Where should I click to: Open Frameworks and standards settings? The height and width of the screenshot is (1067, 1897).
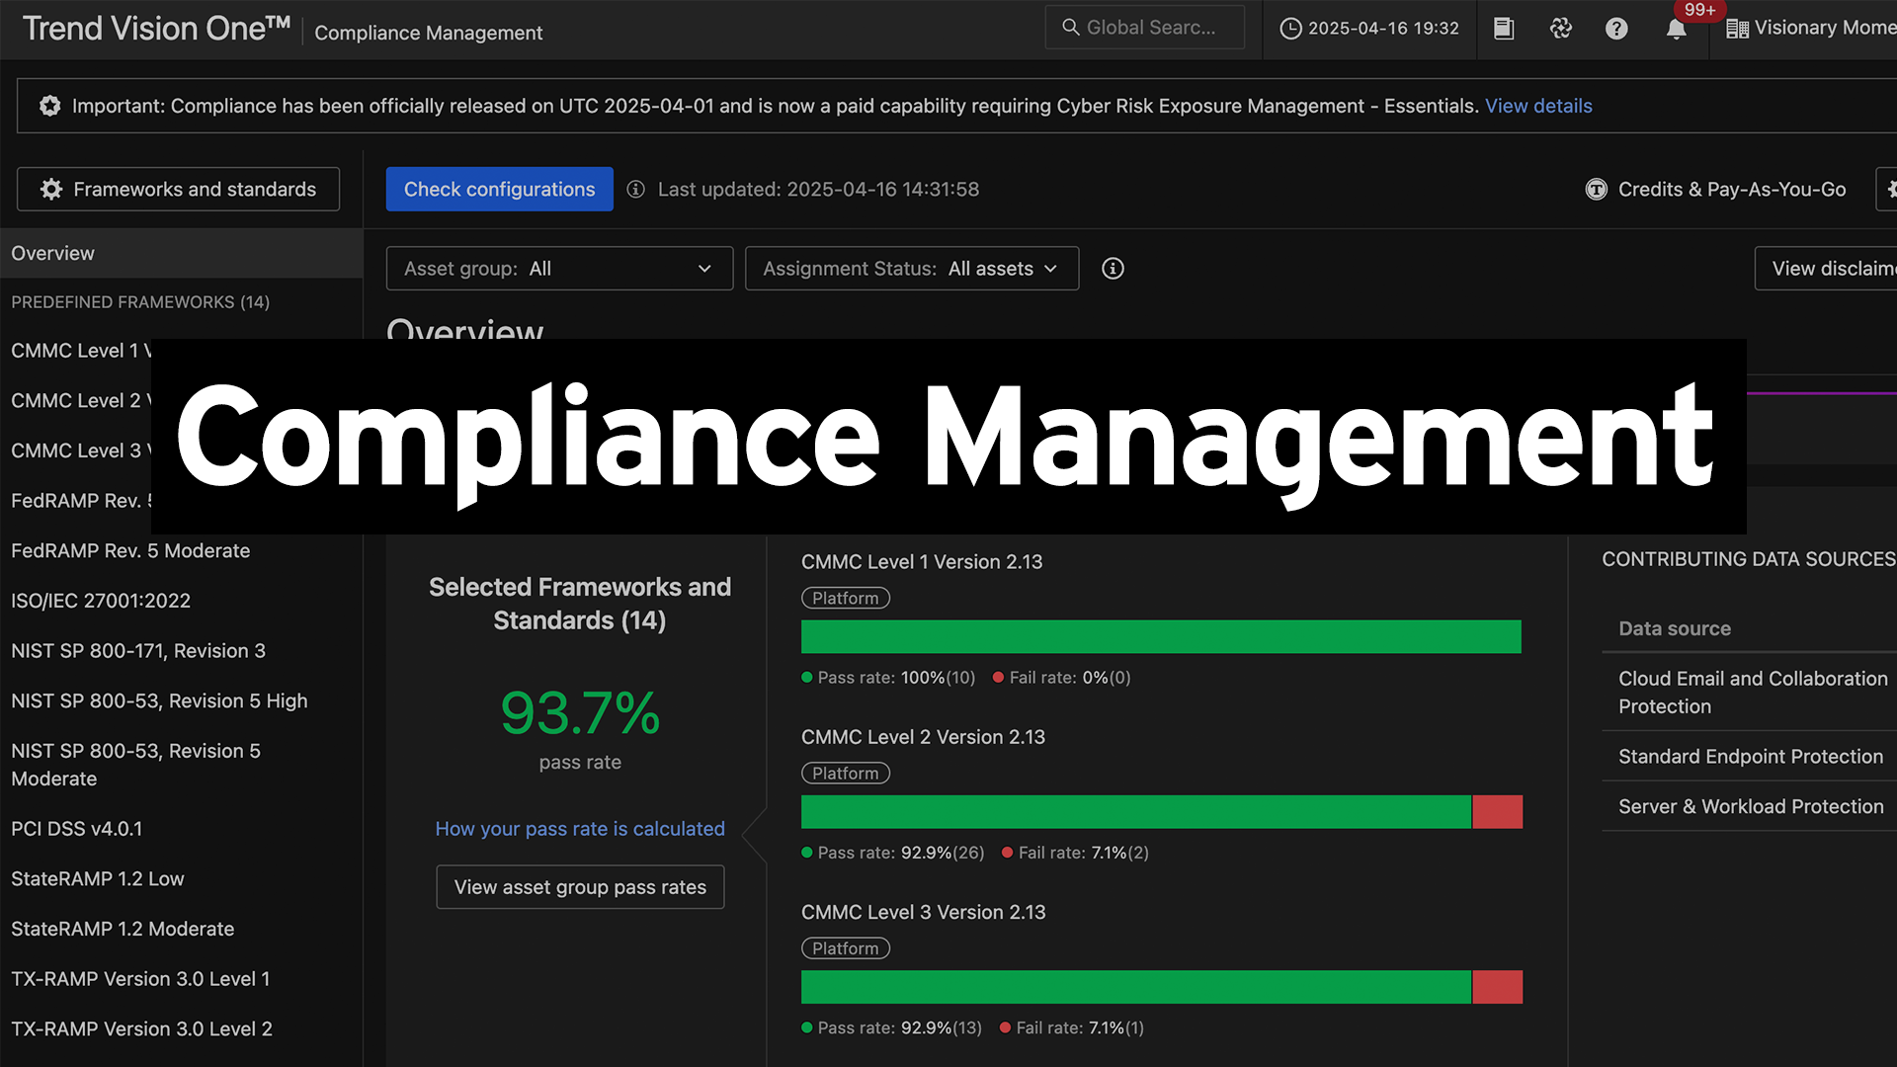pos(178,189)
